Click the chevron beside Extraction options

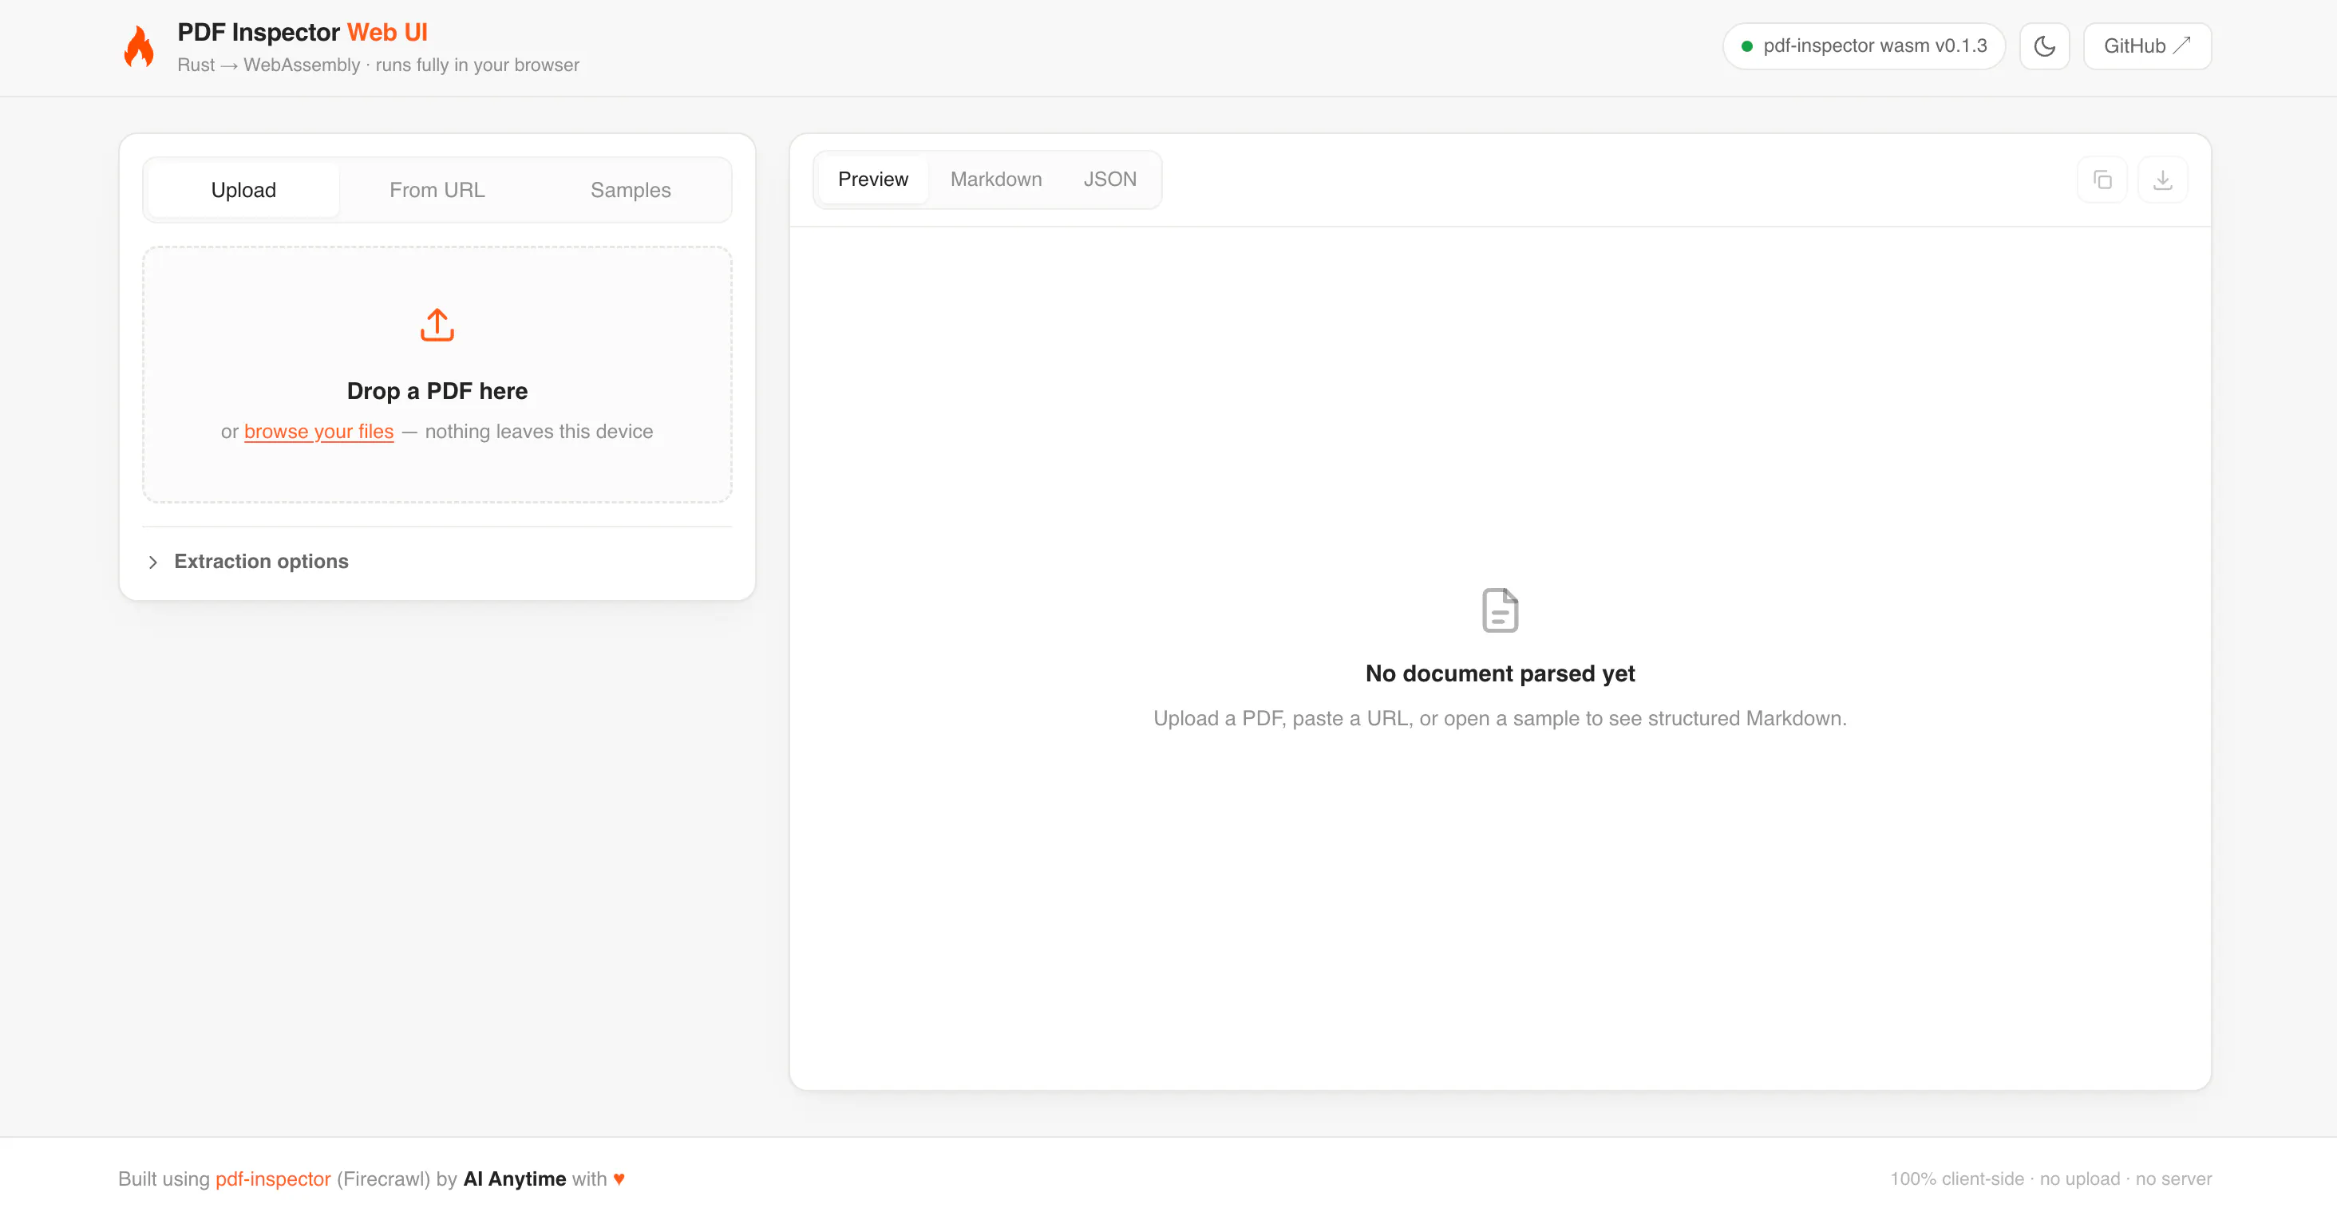click(x=153, y=563)
